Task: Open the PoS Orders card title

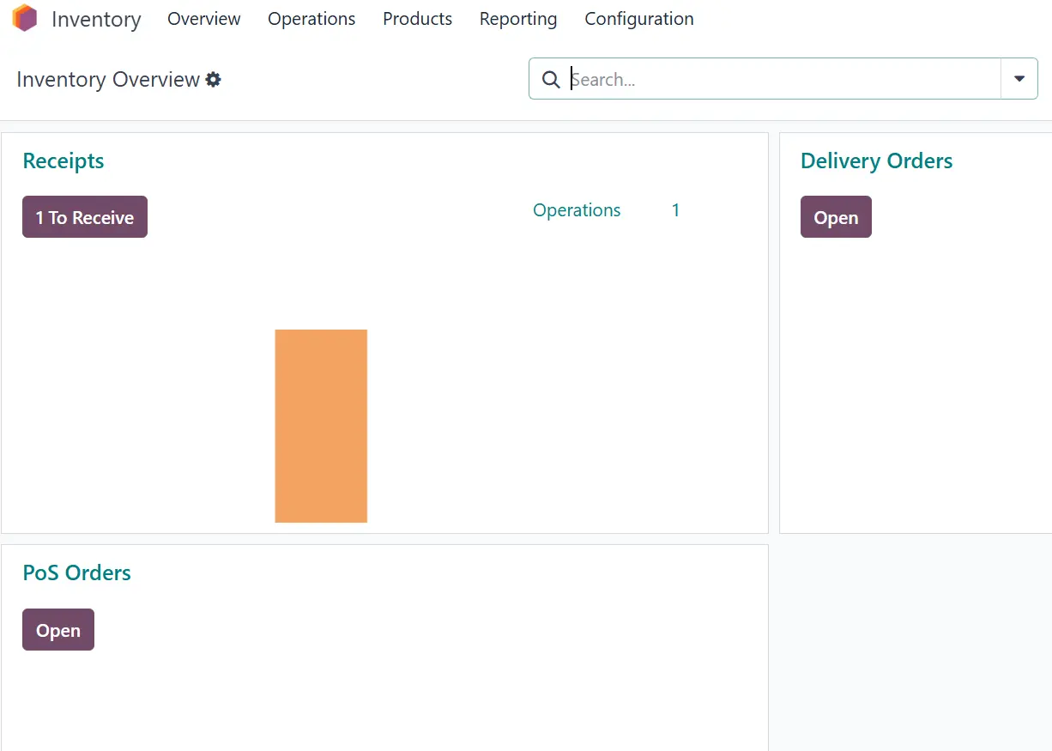Action: [76, 573]
